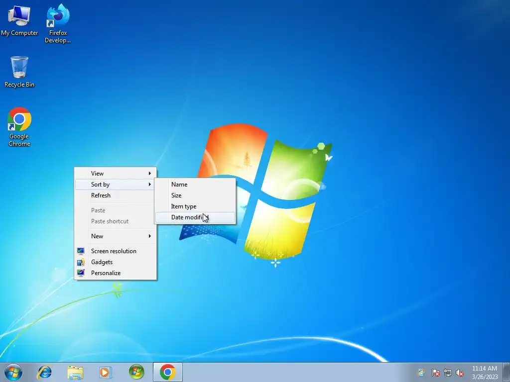Click the Personalize menu icon
Viewport: 510px width, 382px height.
click(81, 273)
